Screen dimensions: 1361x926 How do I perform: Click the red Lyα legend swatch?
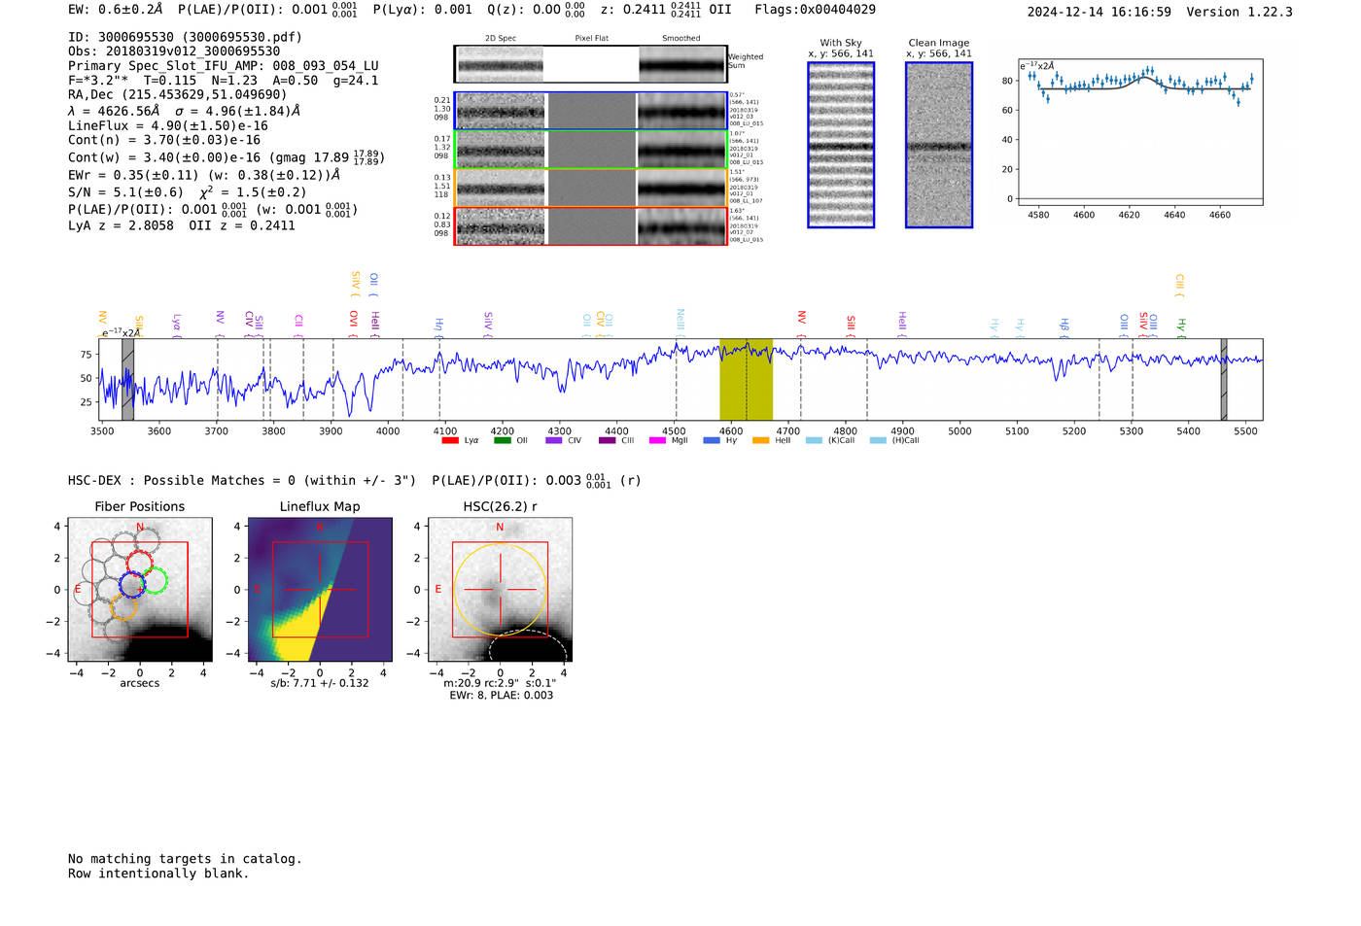coord(449,441)
